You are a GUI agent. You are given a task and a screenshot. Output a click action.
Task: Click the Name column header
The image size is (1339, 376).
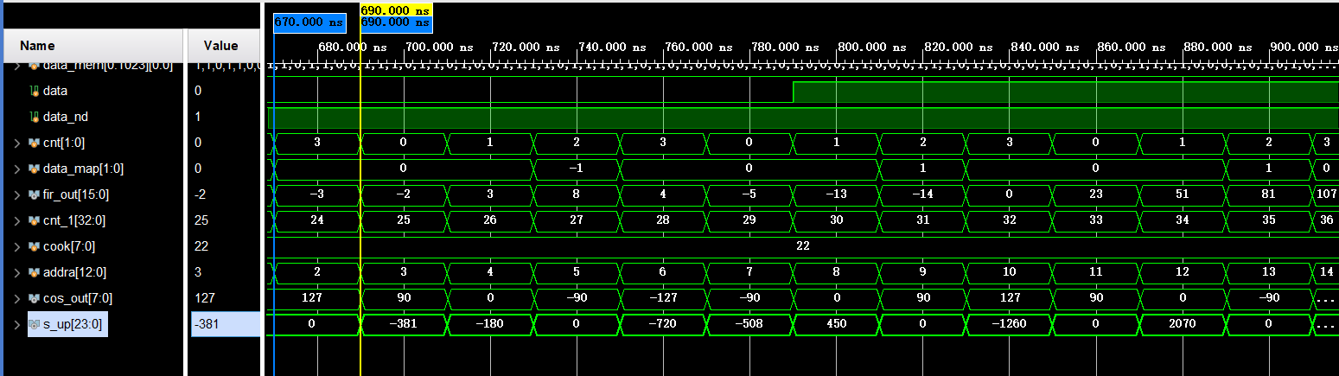click(37, 46)
